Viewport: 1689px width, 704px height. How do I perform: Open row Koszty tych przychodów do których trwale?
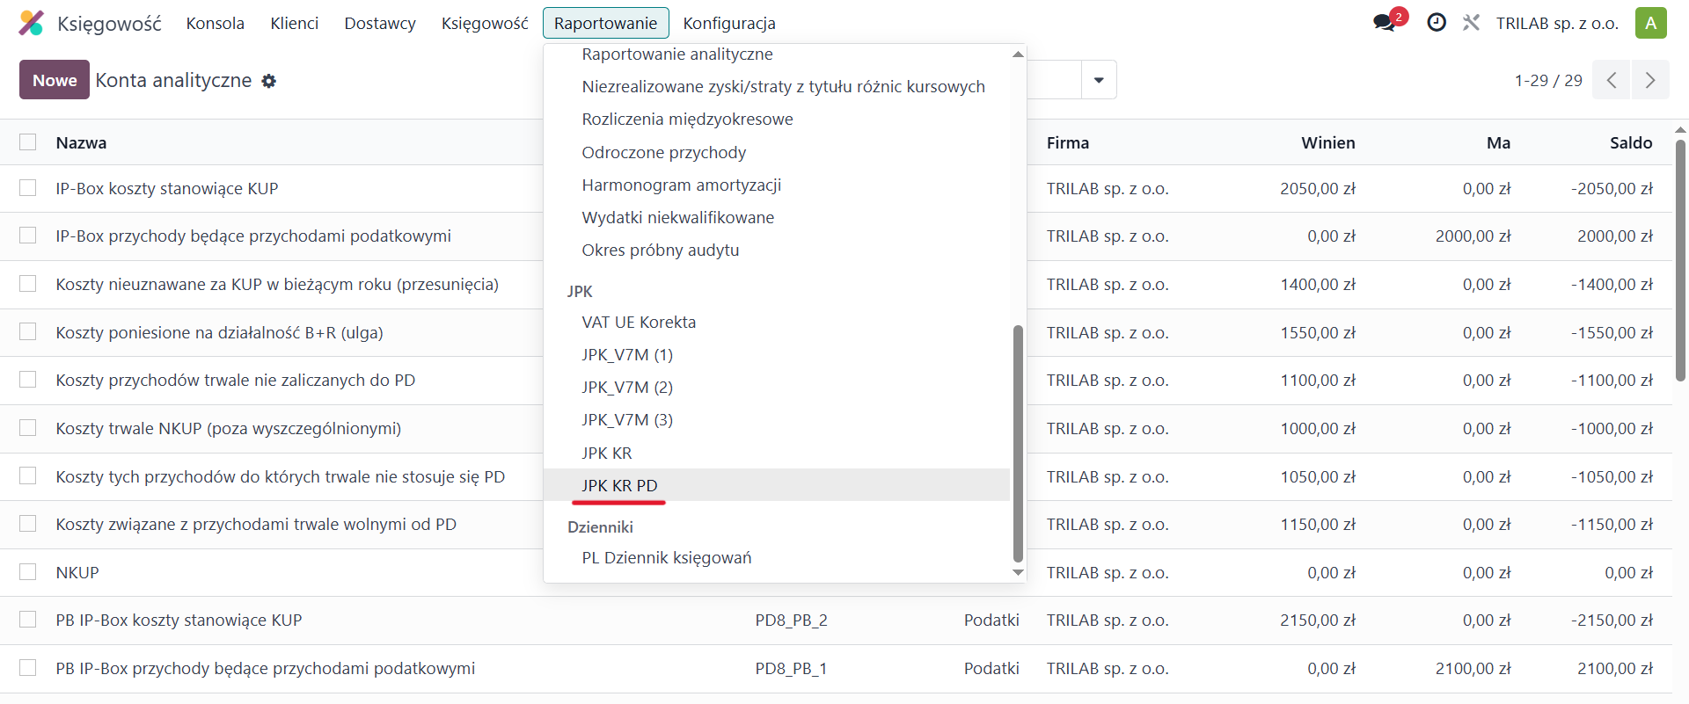[x=281, y=476]
